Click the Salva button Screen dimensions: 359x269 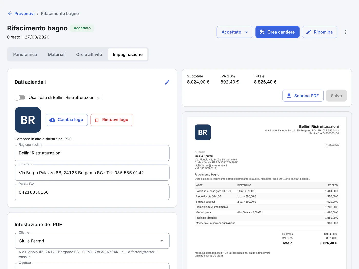click(336, 96)
